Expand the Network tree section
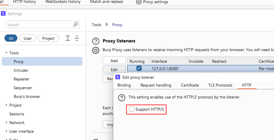The width and height of the screenshot is (274, 140). [6, 123]
